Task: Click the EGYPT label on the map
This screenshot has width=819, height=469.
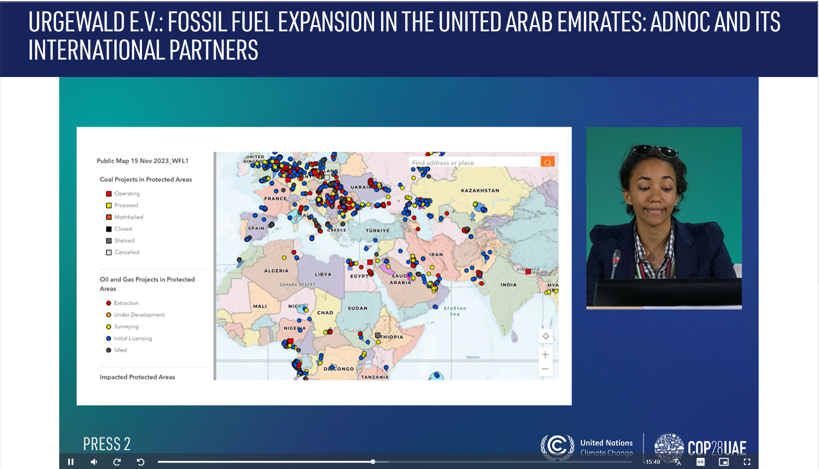Action: 359,276
